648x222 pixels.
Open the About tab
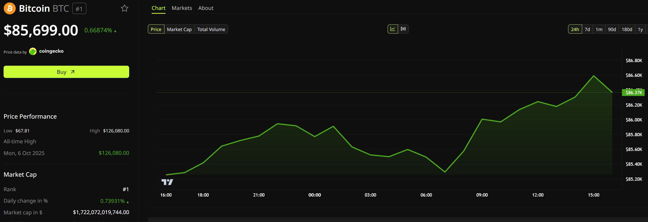206,8
